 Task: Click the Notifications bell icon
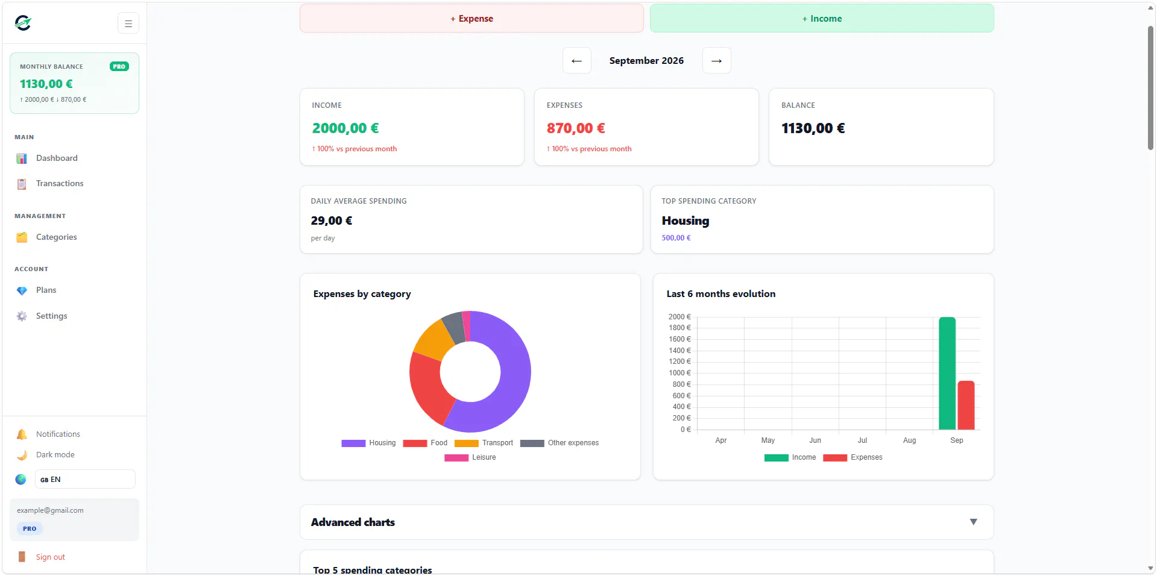[x=22, y=434]
